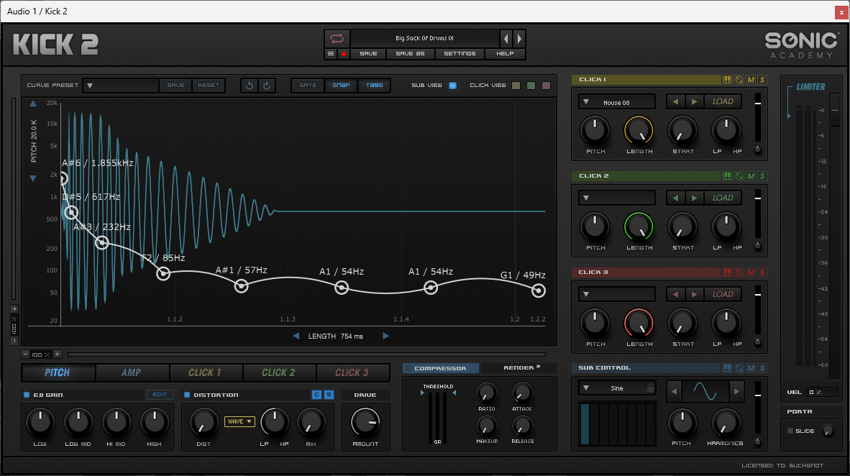850x476 pixels.
Task: Click Sub Control keyboard tracking icon
Action: click(x=728, y=368)
